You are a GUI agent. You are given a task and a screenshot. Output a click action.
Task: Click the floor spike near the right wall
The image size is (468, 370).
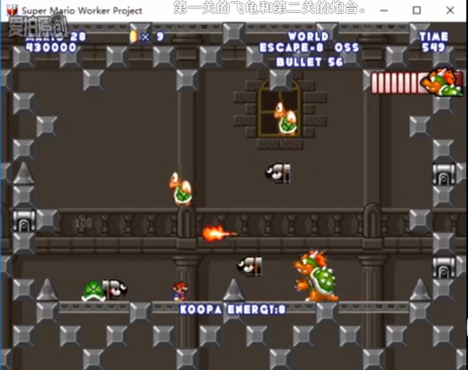[x=420, y=290]
